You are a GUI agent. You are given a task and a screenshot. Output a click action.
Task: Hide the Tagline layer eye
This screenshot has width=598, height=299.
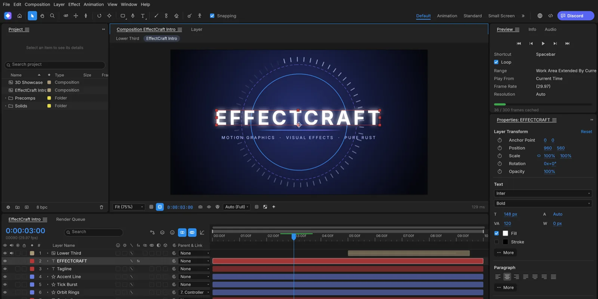(5, 269)
